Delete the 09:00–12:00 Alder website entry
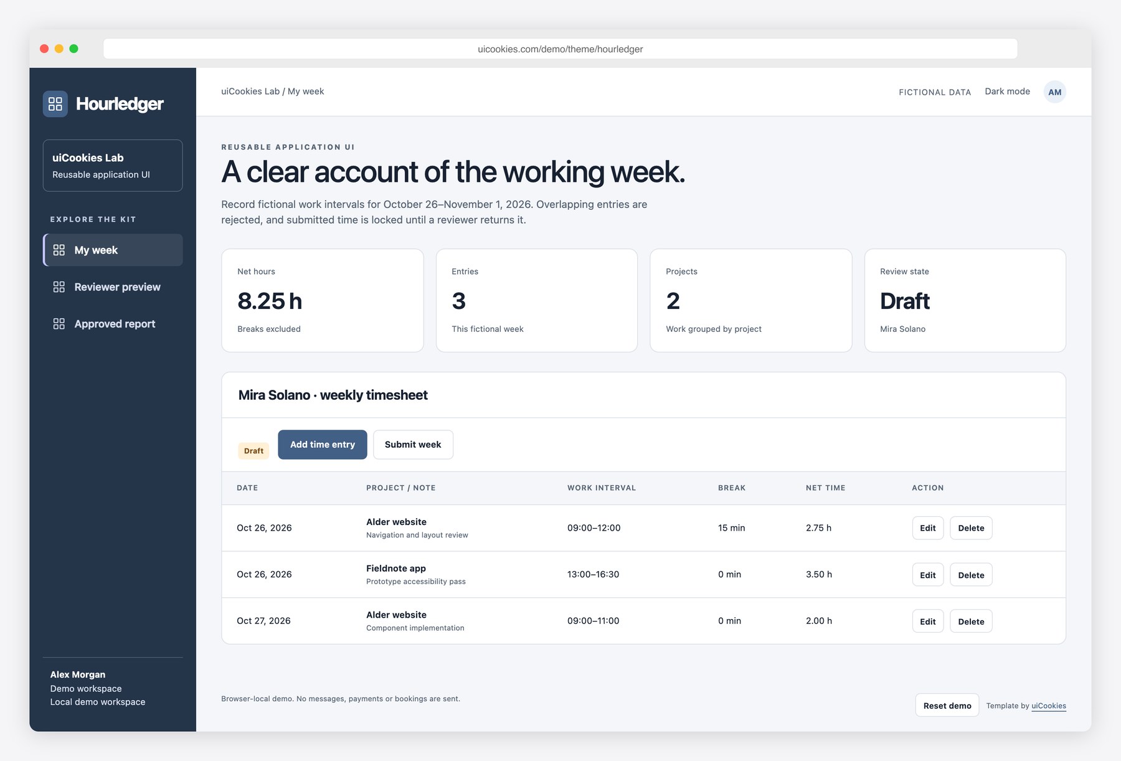The width and height of the screenshot is (1121, 761). click(x=971, y=528)
